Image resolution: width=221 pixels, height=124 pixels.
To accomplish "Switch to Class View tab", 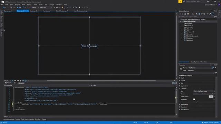I will tap(204, 62).
